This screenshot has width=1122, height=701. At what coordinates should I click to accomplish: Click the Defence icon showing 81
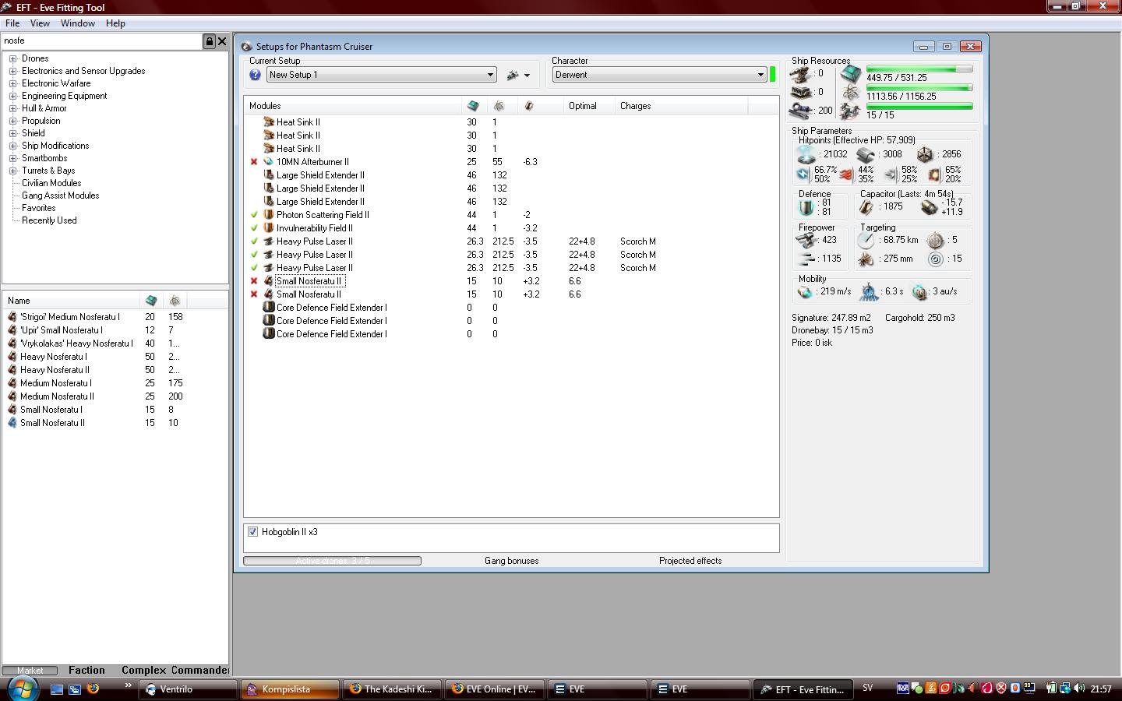806,207
